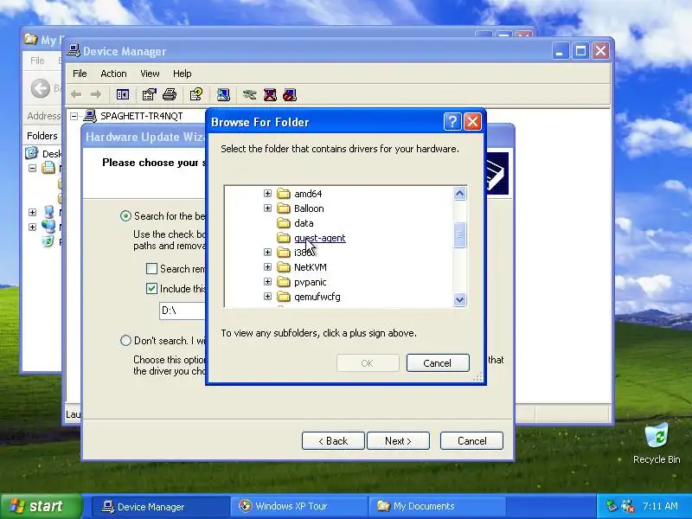Select the guest-agent folder name
692x519 pixels.
click(x=319, y=238)
